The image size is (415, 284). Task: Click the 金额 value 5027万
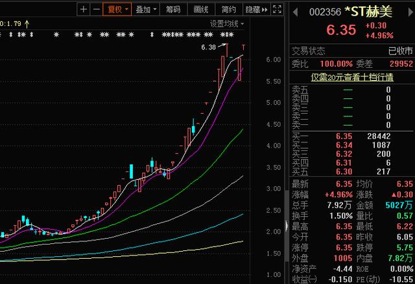[x=399, y=205]
